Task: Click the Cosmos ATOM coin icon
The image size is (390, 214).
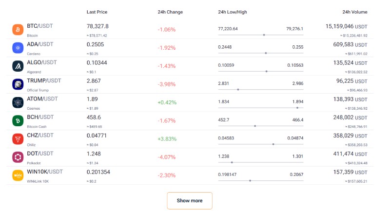Action: click(x=18, y=102)
